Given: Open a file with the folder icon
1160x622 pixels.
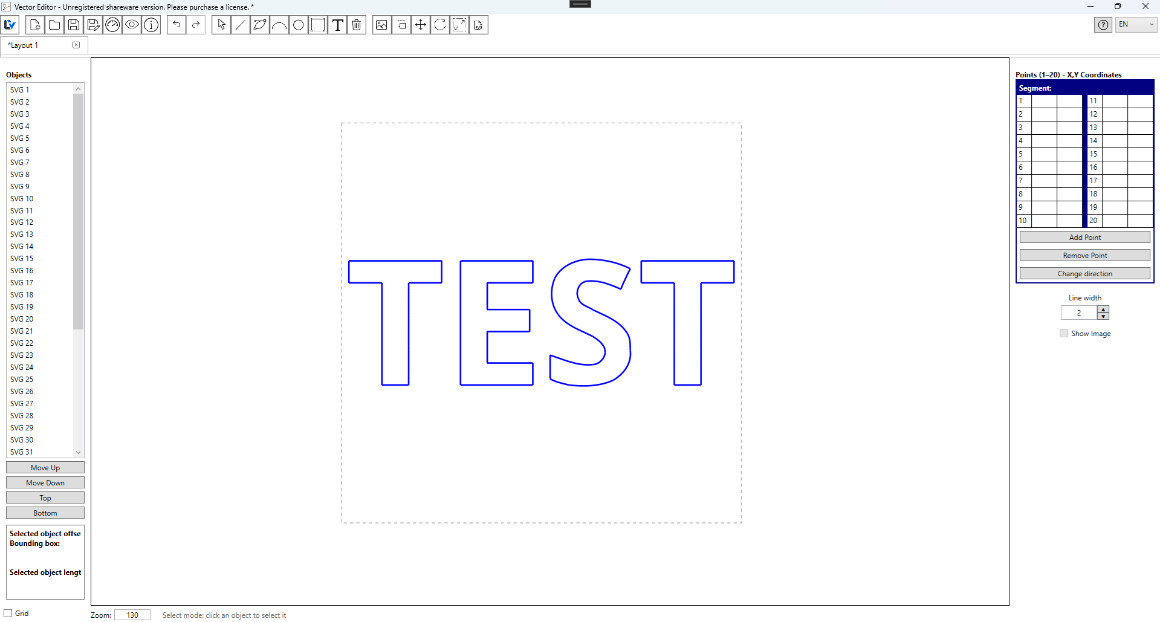Looking at the screenshot, I should point(54,25).
